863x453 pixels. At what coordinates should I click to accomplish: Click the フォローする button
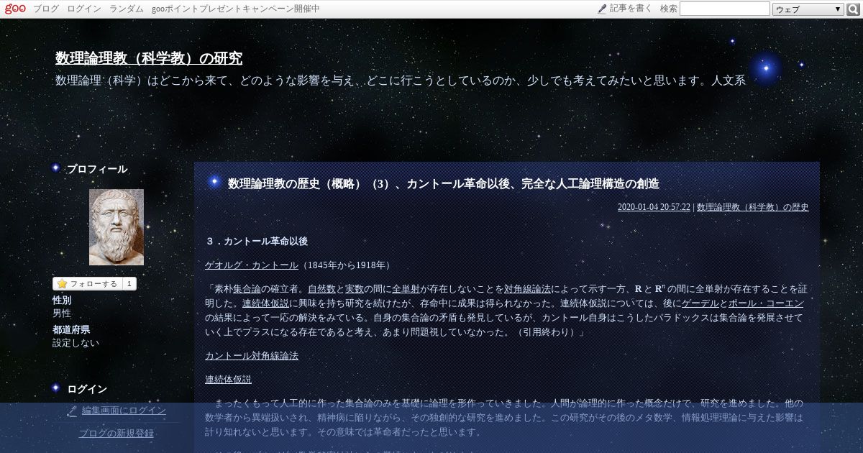(87, 283)
